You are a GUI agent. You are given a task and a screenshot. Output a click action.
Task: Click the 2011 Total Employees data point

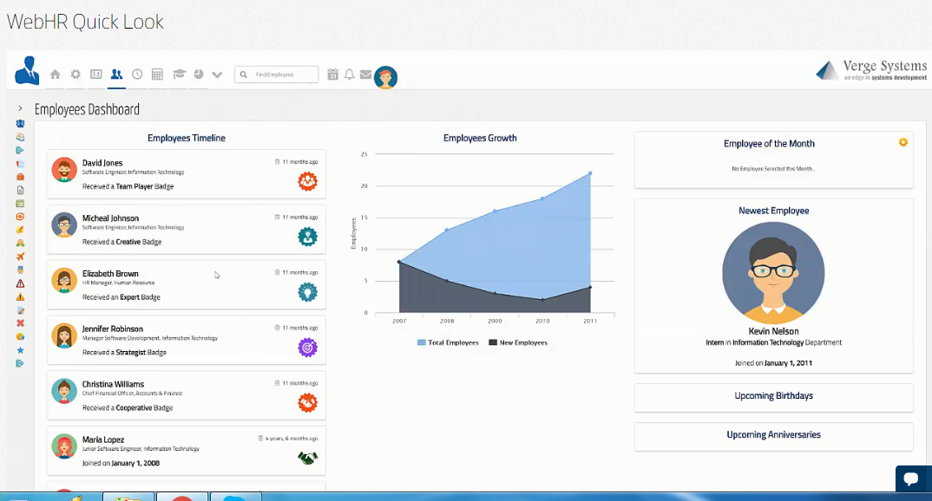tap(590, 173)
